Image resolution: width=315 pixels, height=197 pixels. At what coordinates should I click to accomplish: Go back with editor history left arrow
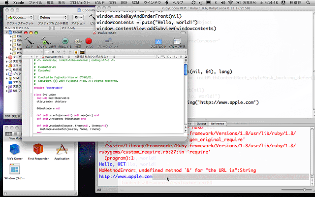(x=31, y=57)
